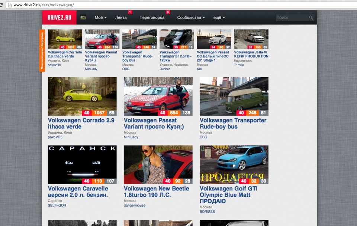Click the 92 orange counter on New Beetle
Screen dimensions: 357x226
pos(178,181)
